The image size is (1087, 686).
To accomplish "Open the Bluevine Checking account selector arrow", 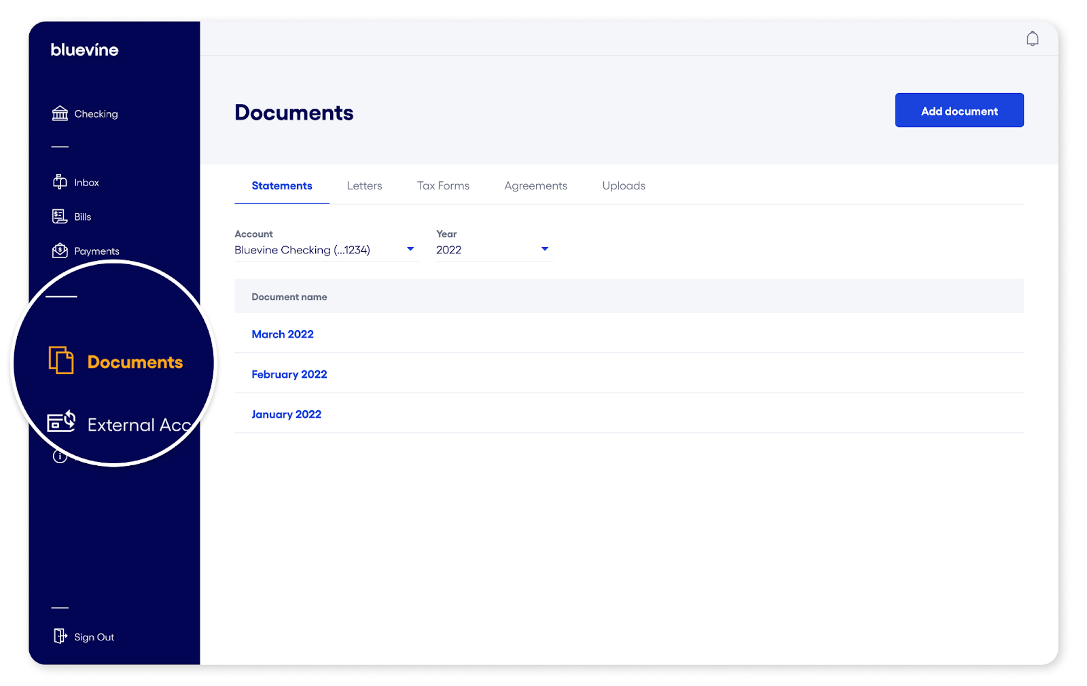I will (x=410, y=249).
